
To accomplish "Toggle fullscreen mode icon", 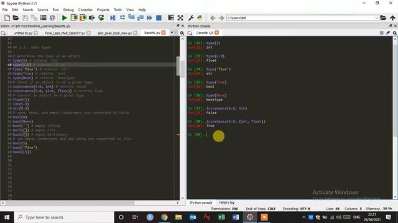I will [180, 18].
